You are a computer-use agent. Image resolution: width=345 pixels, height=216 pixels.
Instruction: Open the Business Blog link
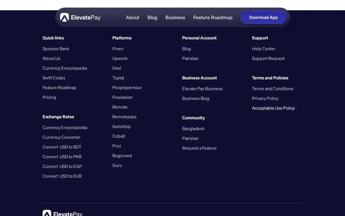196,98
